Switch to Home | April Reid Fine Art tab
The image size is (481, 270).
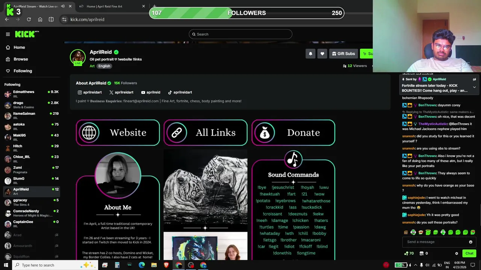click(x=104, y=6)
